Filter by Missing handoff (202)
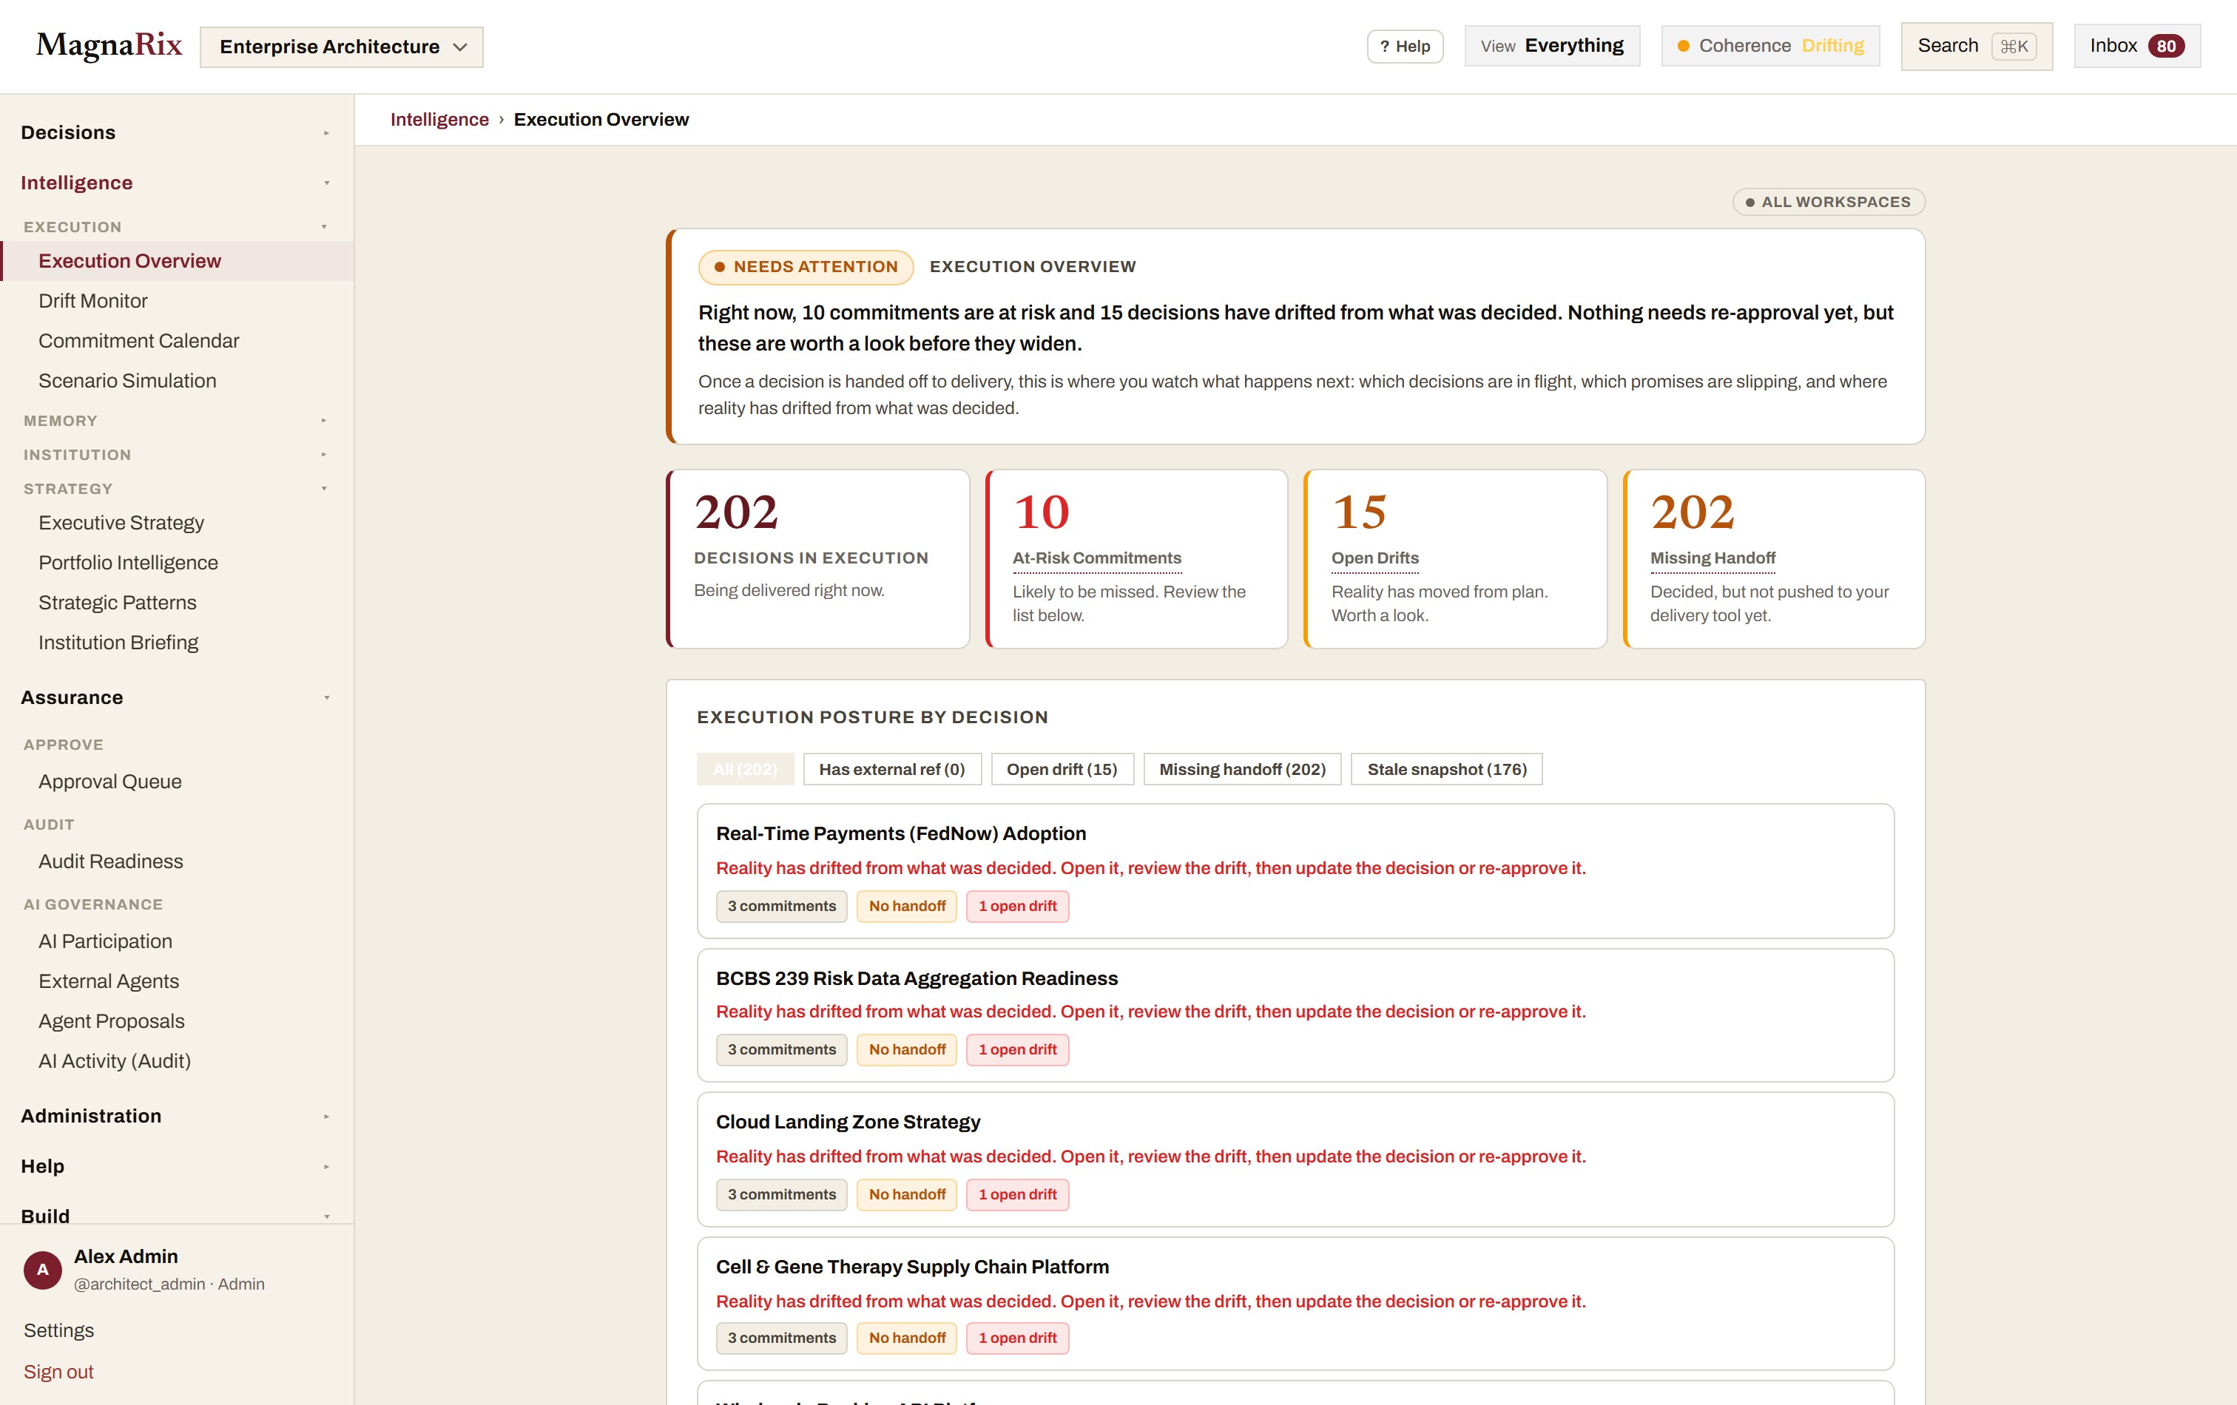This screenshot has height=1405, width=2237. point(1242,769)
